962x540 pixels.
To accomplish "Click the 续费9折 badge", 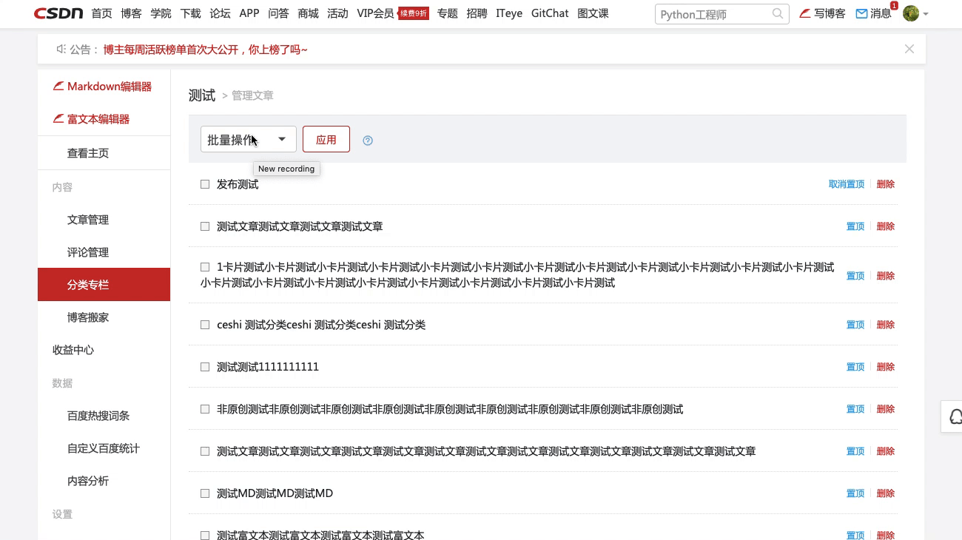I will point(414,13).
